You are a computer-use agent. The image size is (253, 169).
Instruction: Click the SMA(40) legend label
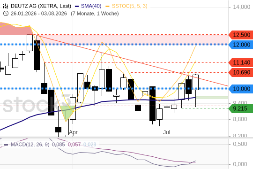91,6
